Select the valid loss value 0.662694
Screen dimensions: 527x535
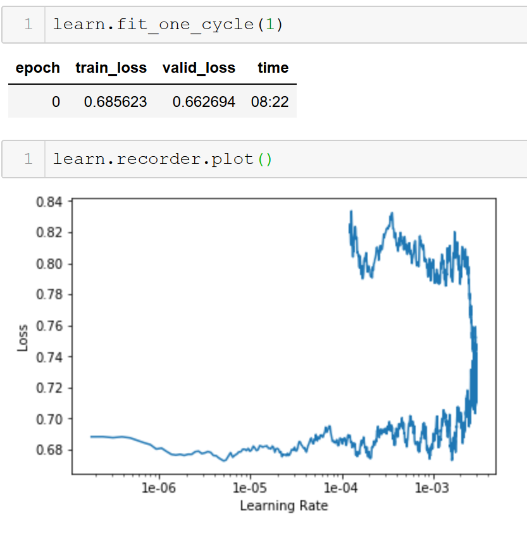pos(204,102)
